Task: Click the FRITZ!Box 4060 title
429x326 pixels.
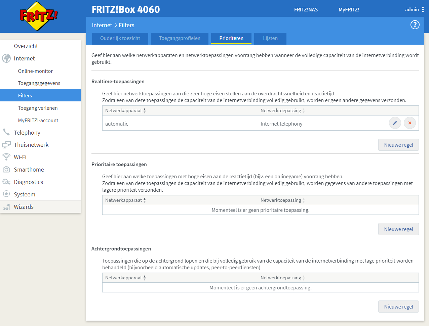Action: (126, 9)
